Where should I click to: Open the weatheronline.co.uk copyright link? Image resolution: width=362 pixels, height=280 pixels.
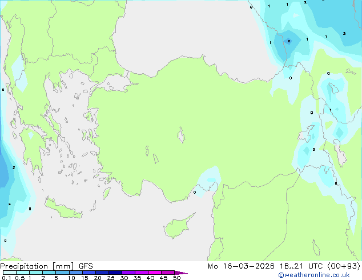click(314, 275)
